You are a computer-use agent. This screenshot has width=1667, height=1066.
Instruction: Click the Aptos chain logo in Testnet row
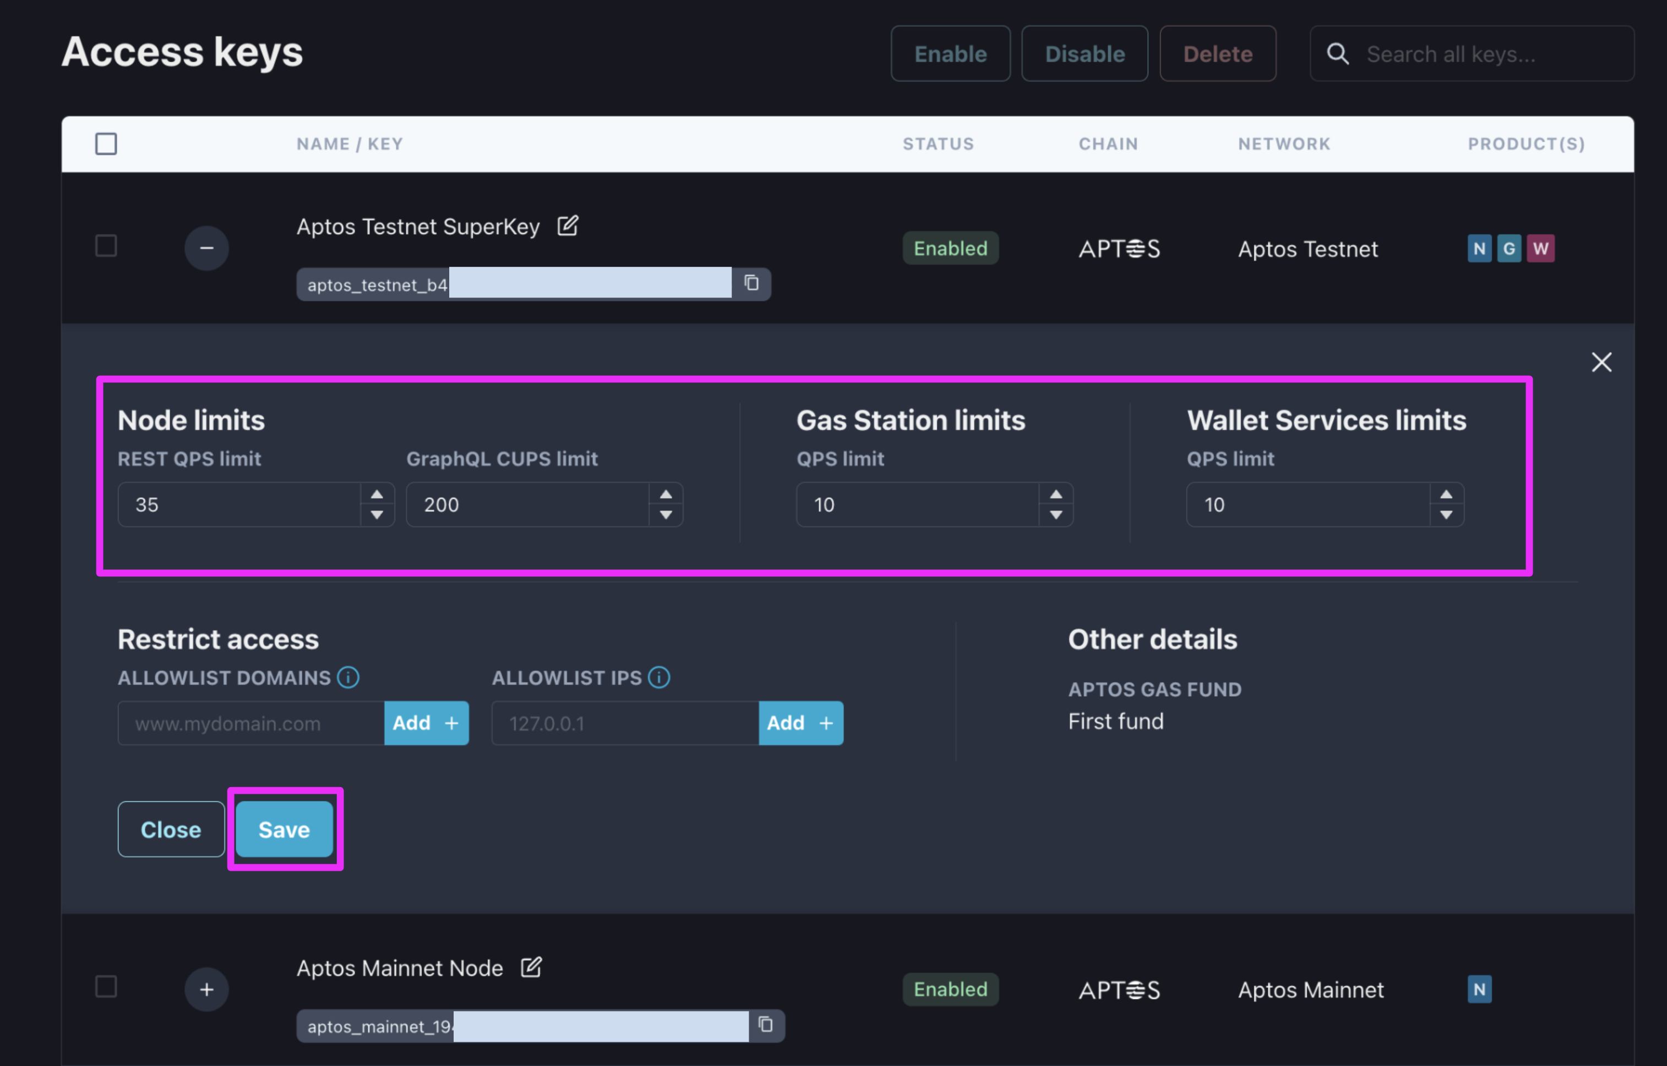tap(1119, 249)
